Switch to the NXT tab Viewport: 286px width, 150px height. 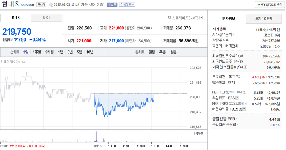pyautogui.click(x=46, y=18)
